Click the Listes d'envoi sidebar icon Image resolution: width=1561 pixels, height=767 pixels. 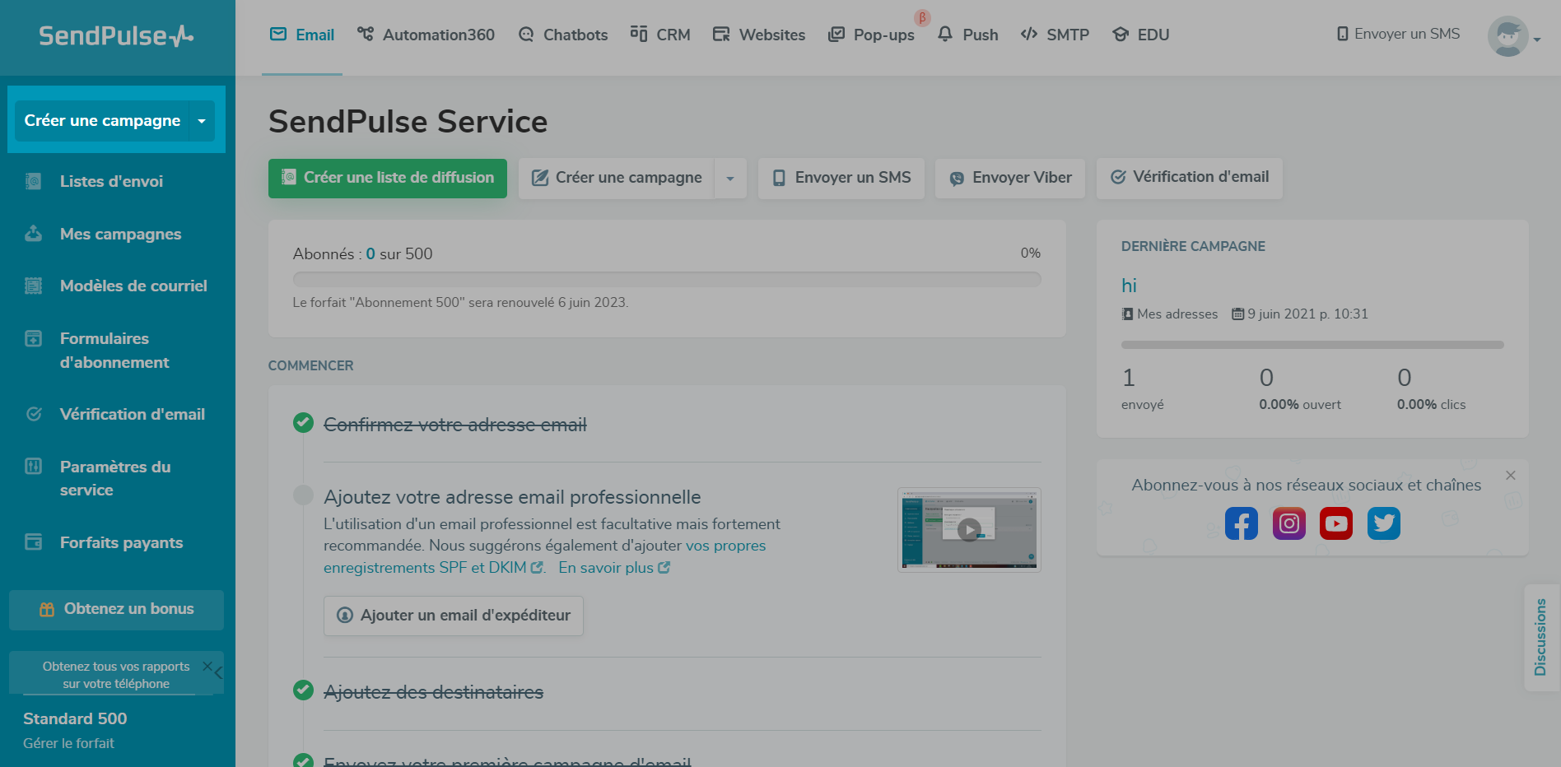click(x=33, y=181)
